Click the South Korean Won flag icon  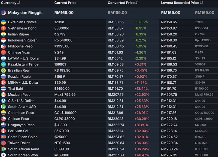coord(4,155)
